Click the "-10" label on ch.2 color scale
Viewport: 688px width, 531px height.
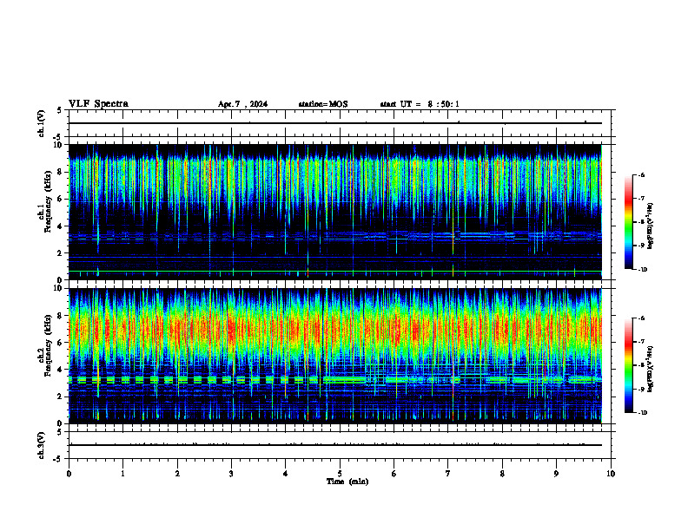(642, 412)
